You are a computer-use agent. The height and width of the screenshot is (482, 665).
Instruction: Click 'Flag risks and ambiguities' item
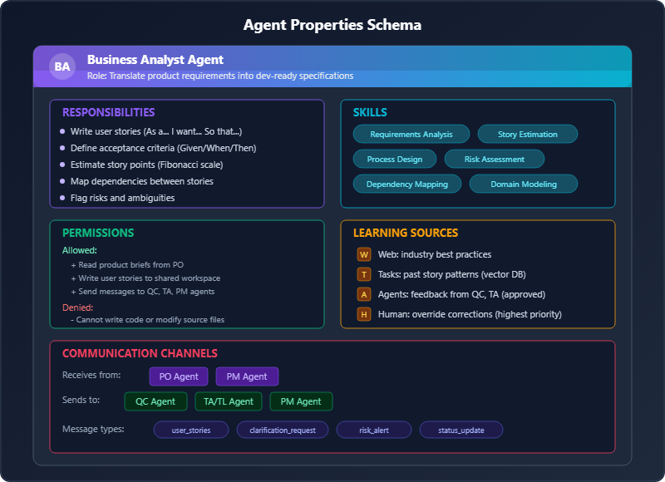(x=122, y=198)
